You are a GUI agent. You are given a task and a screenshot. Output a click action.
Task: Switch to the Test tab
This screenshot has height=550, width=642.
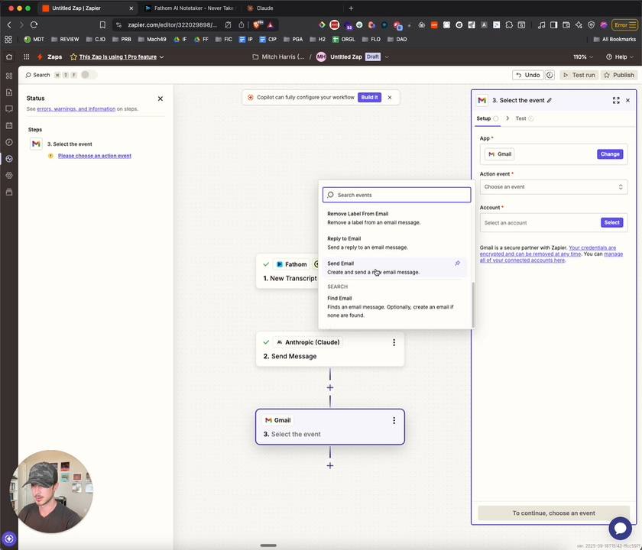524,118
